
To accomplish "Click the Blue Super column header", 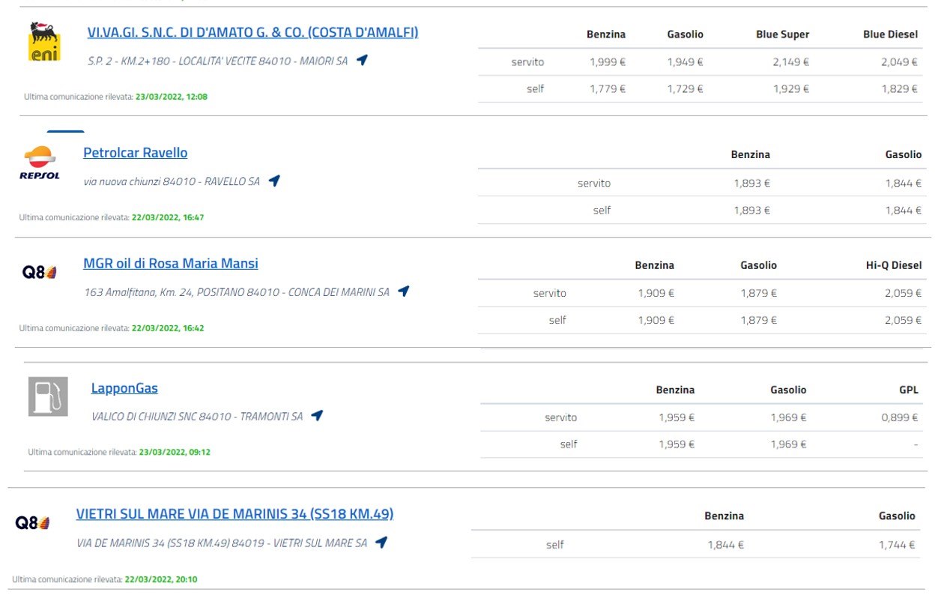I will point(782,34).
